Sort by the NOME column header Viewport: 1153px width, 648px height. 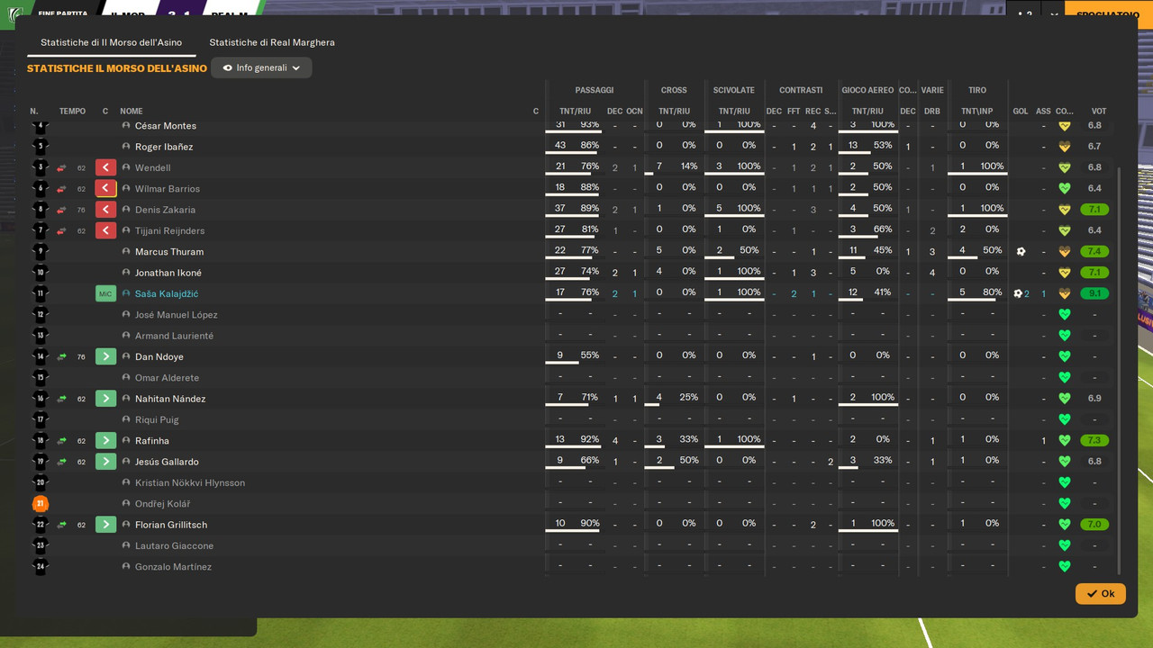pyautogui.click(x=132, y=112)
